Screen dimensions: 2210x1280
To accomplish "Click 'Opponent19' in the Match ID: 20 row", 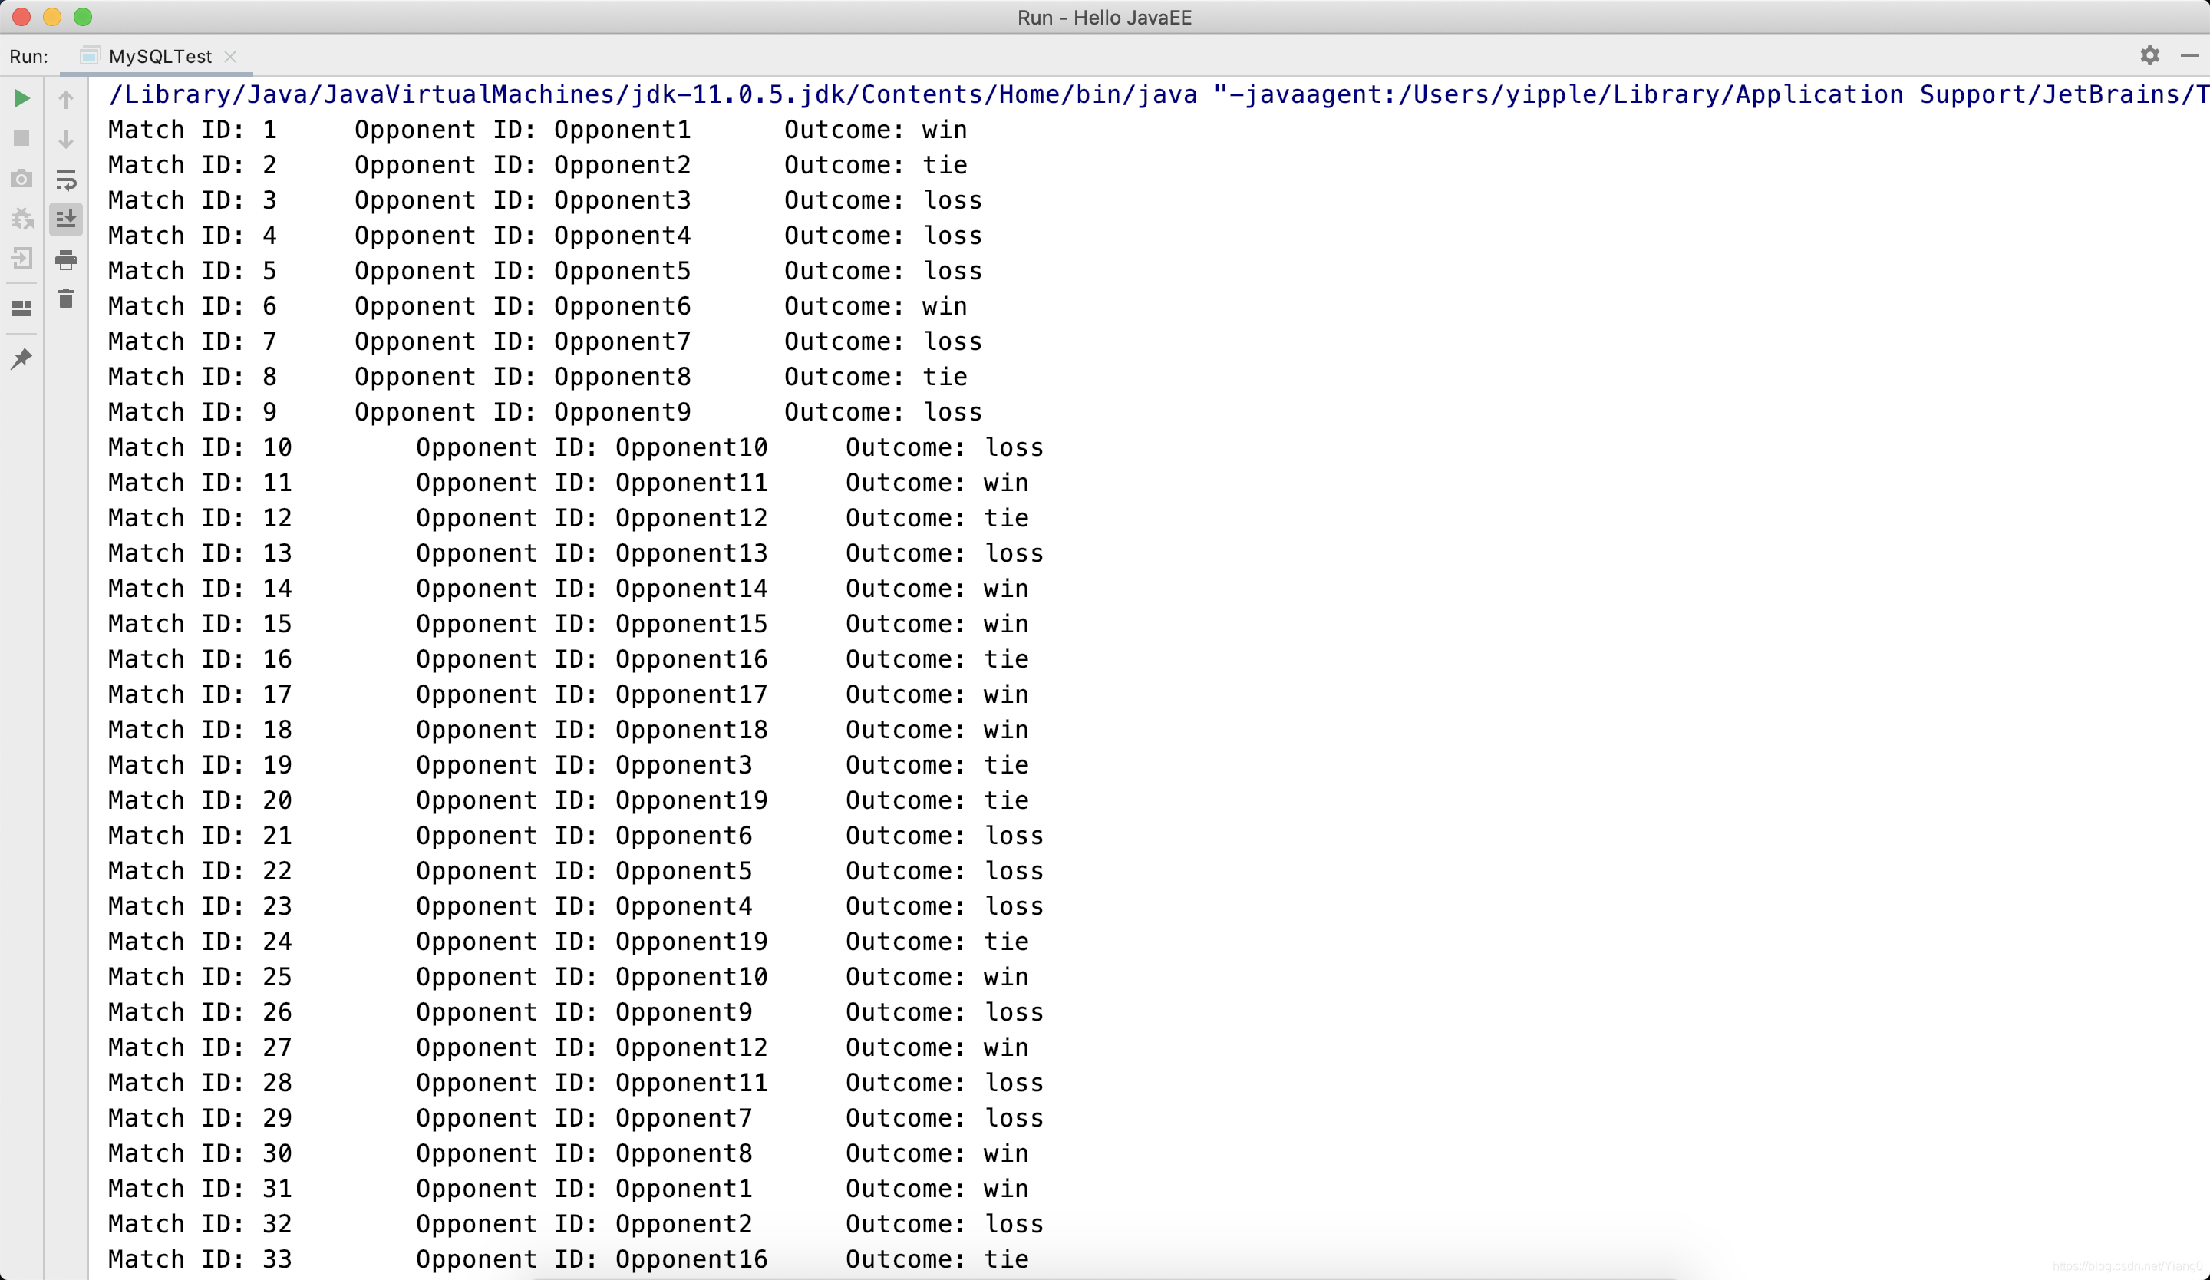I will [x=691, y=800].
